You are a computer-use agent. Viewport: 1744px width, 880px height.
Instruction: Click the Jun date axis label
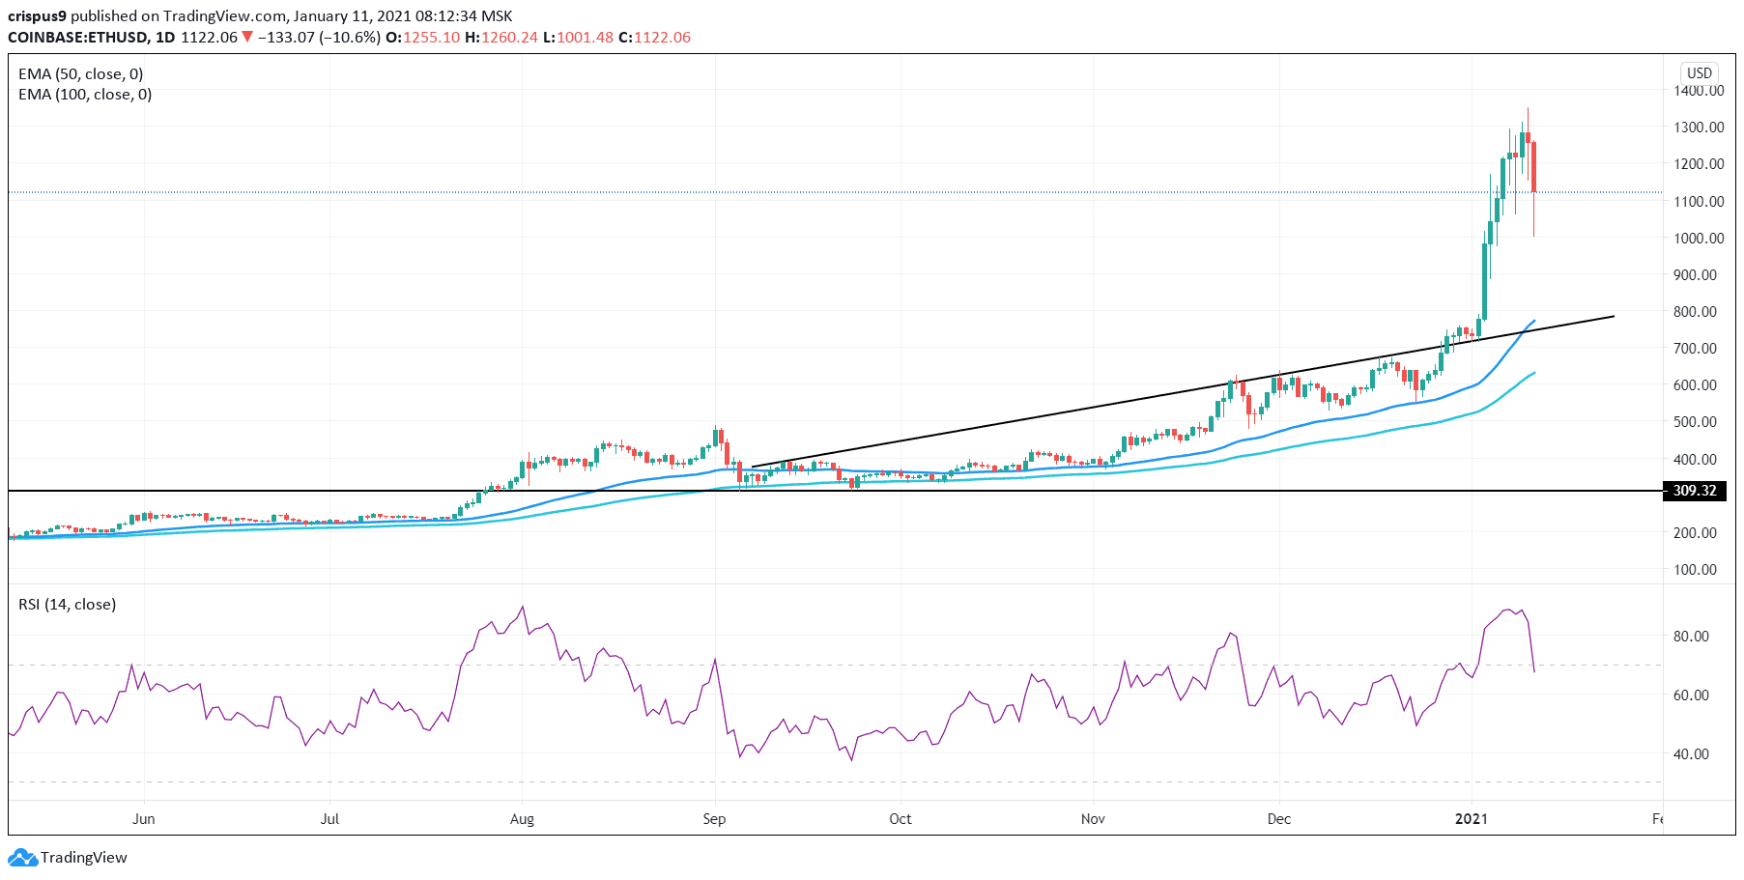(x=144, y=819)
